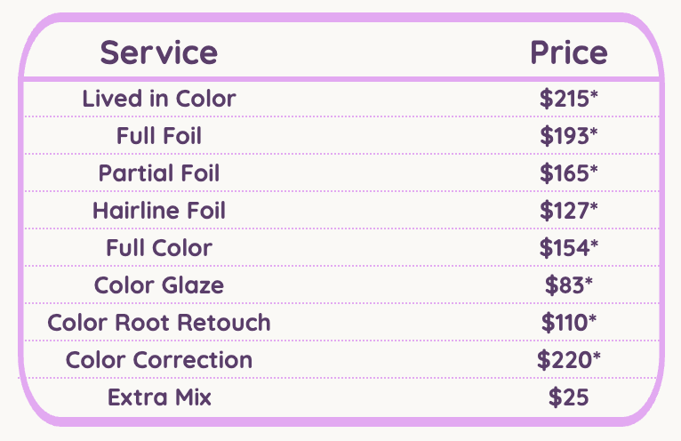The height and width of the screenshot is (441, 681).
Task: Click the $25 price
Action: (568, 397)
